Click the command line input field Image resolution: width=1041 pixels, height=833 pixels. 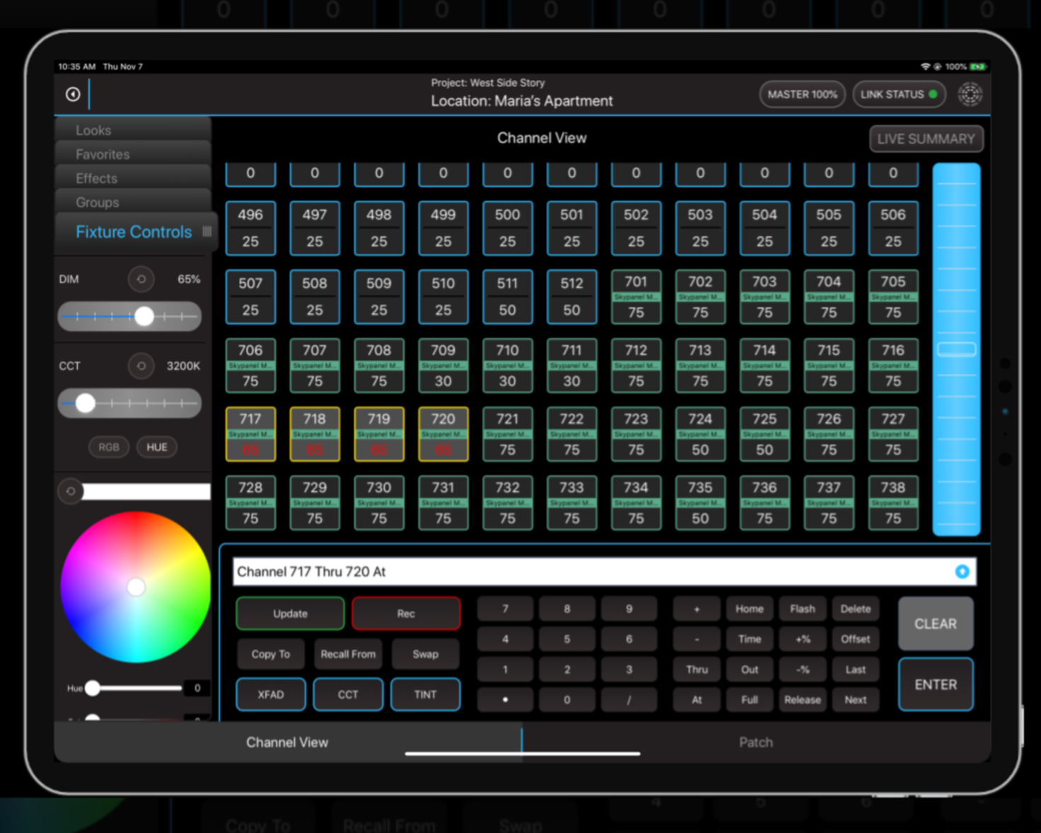click(x=605, y=571)
